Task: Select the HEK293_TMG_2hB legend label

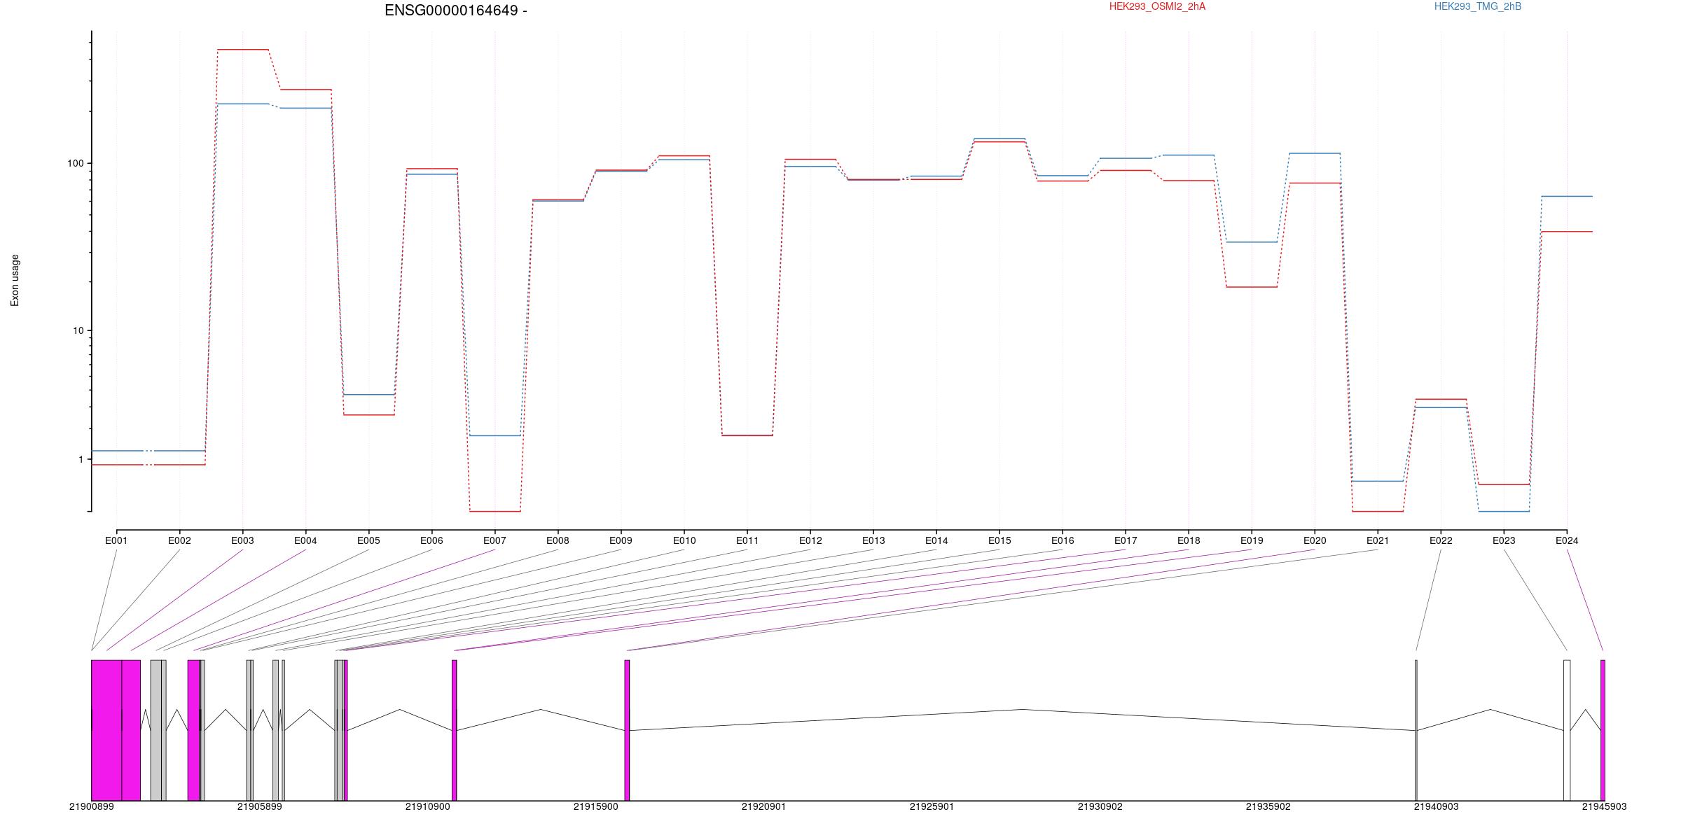Action: click(x=1478, y=6)
